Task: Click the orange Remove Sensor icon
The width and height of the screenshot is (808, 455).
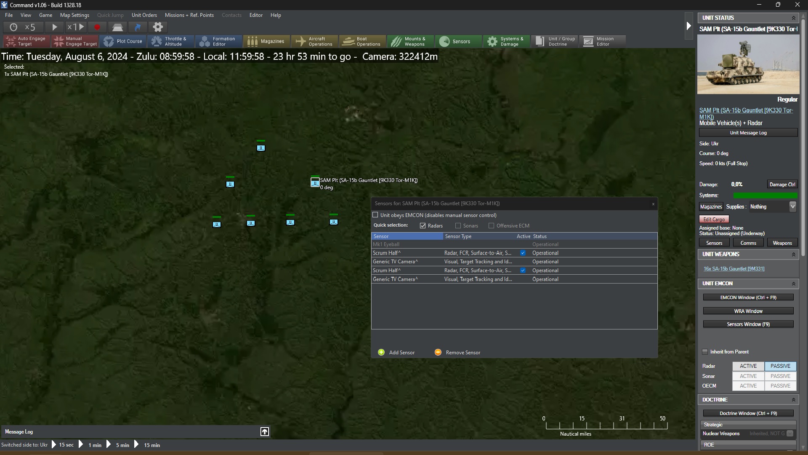Action: tap(438, 353)
